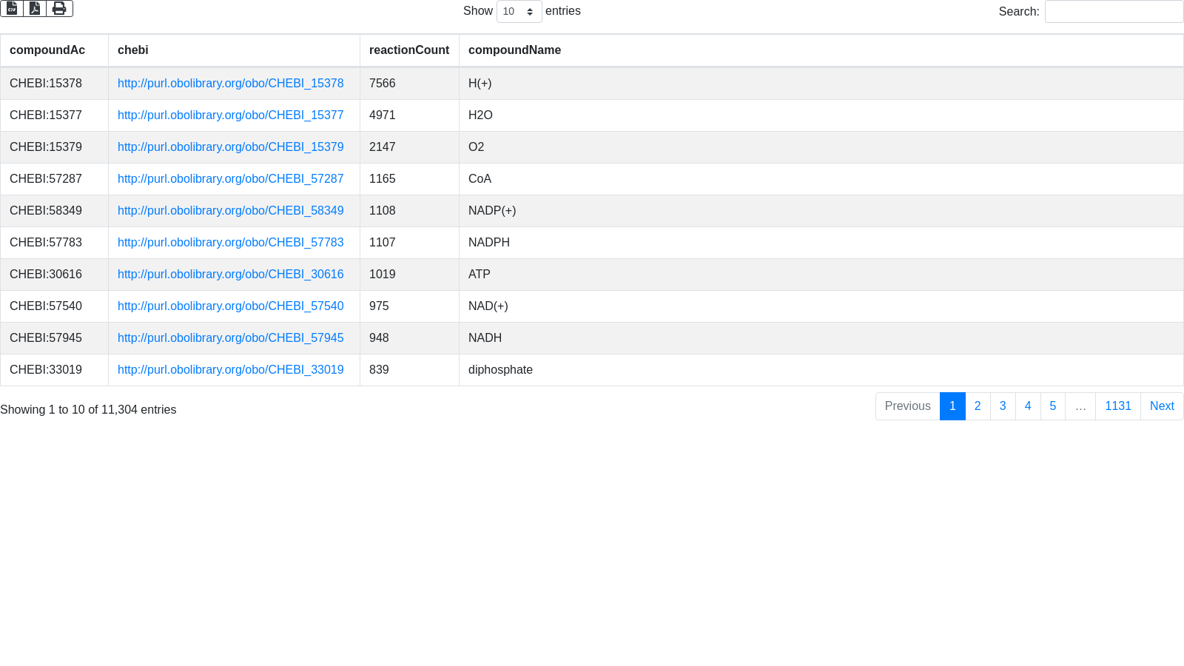The image size is (1184, 666).
Task: Select page 3 in pagination
Action: (1003, 406)
